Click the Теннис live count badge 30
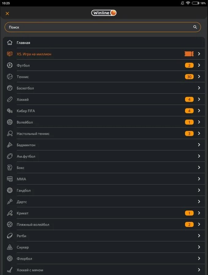This screenshot has width=208, height=275. (x=189, y=77)
